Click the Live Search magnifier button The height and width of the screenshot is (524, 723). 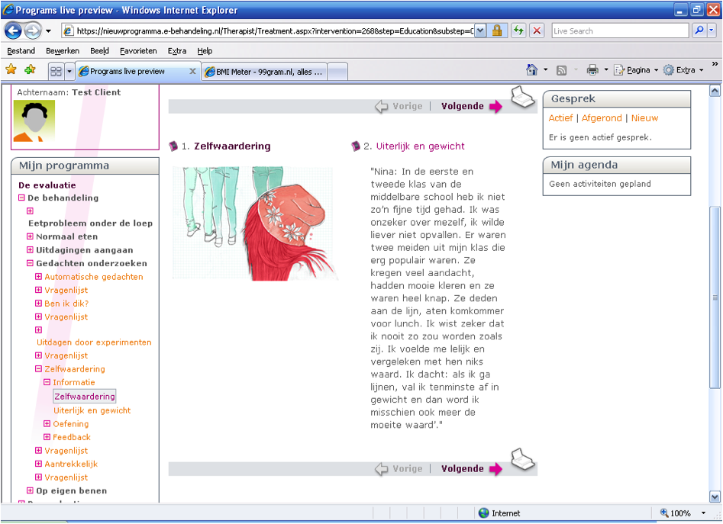coord(699,31)
